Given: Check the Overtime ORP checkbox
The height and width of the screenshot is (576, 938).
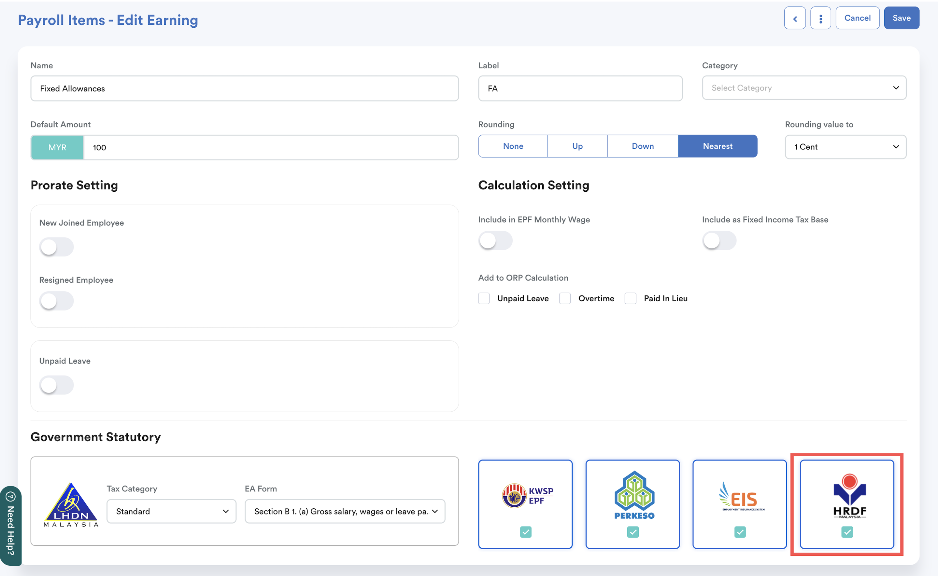Looking at the screenshot, I should (x=564, y=298).
